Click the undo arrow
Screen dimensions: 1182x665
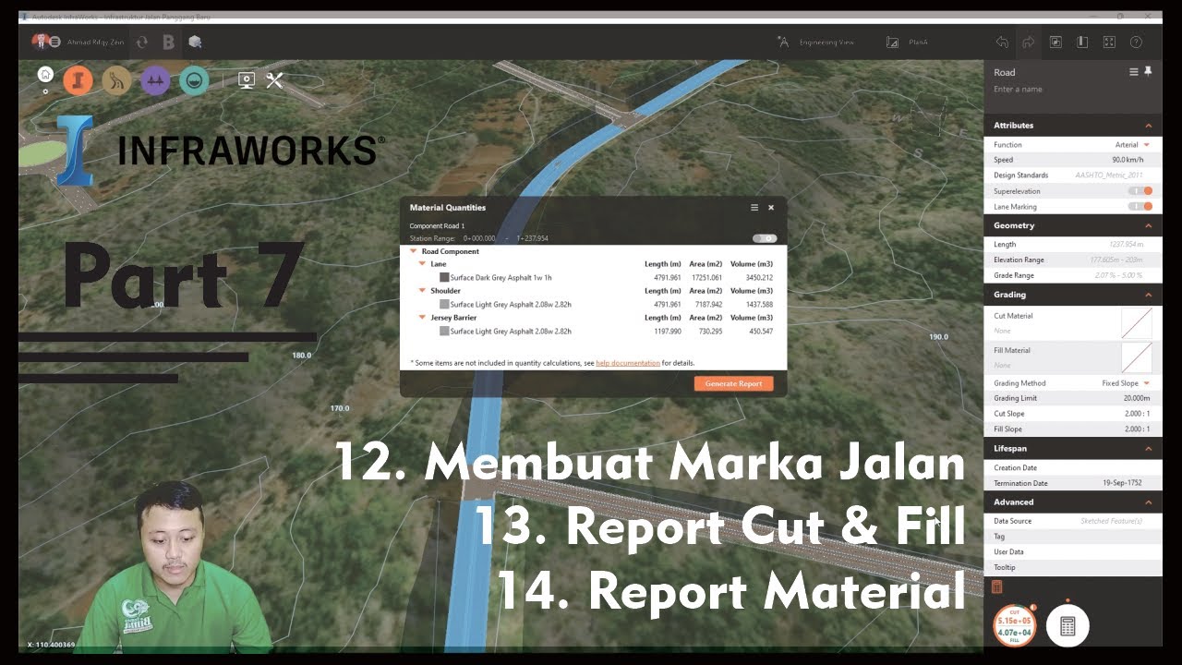point(1002,42)
